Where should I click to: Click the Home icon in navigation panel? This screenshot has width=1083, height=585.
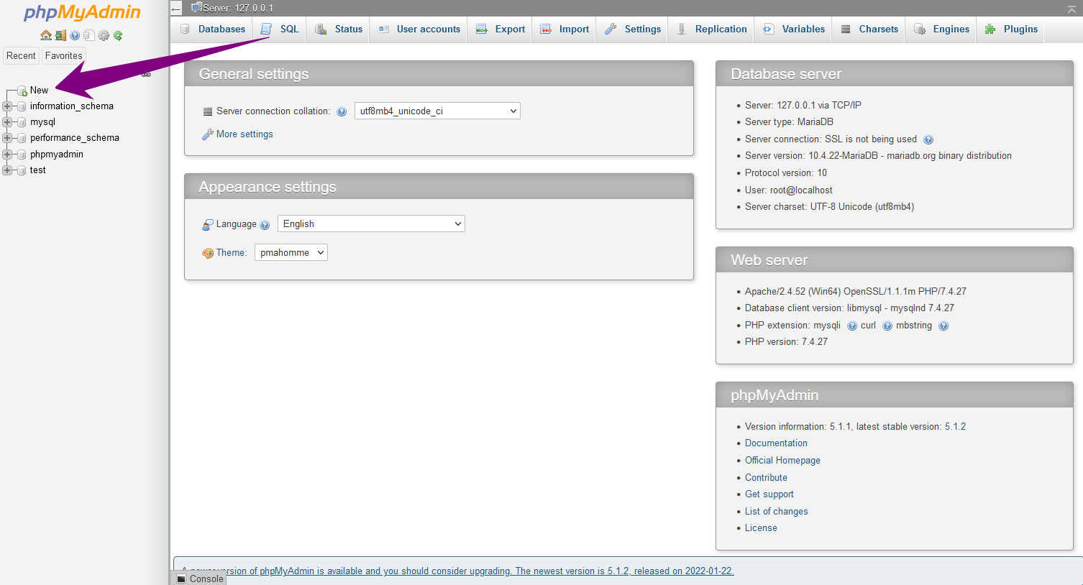pos(46,35)
